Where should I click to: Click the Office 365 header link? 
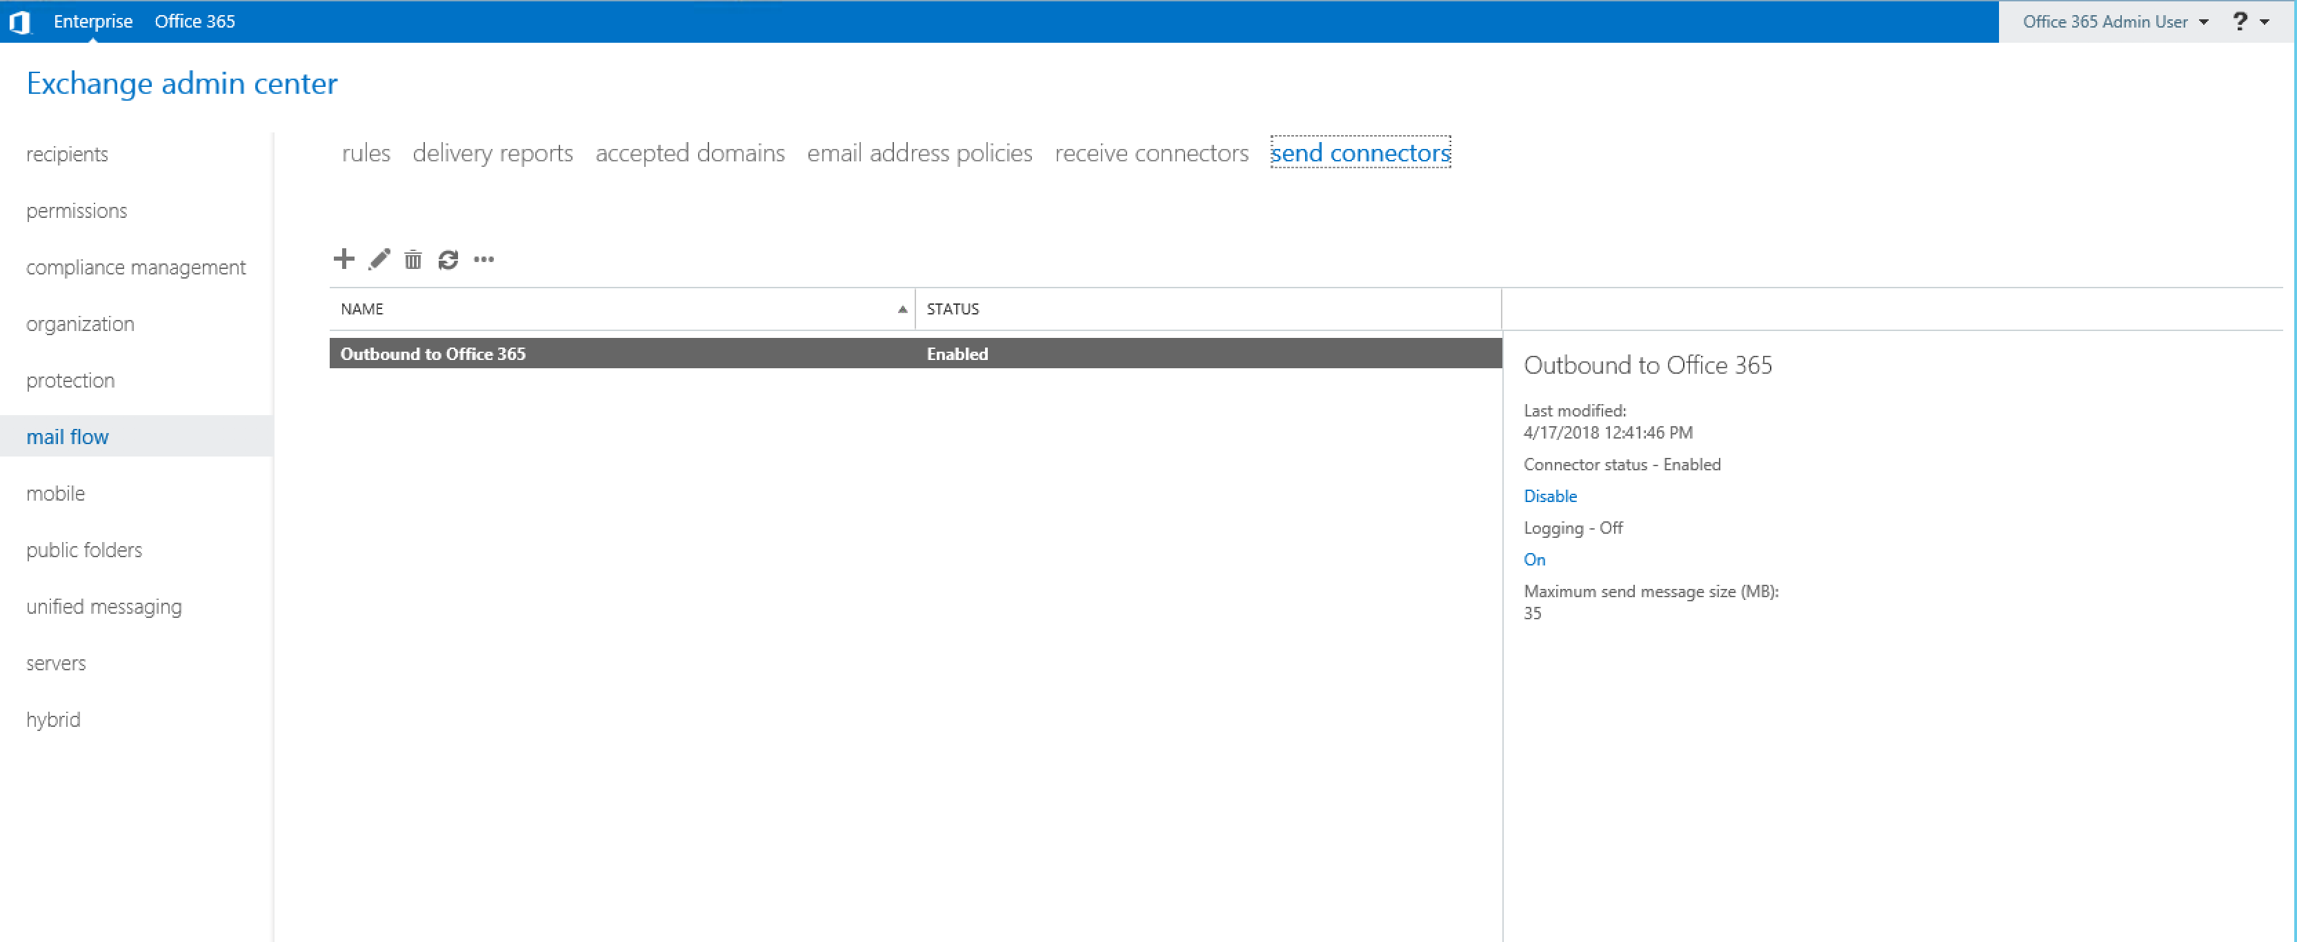coord(195,21)
